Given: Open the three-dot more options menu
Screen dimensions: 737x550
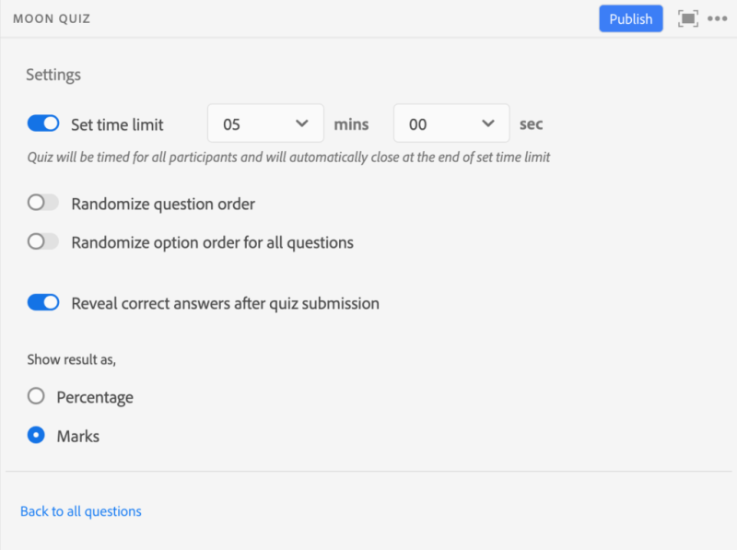Looking at the screenshot, I should [717, 18].
